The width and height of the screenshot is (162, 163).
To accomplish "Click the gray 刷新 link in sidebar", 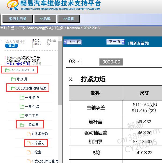I will pos(37,64).
